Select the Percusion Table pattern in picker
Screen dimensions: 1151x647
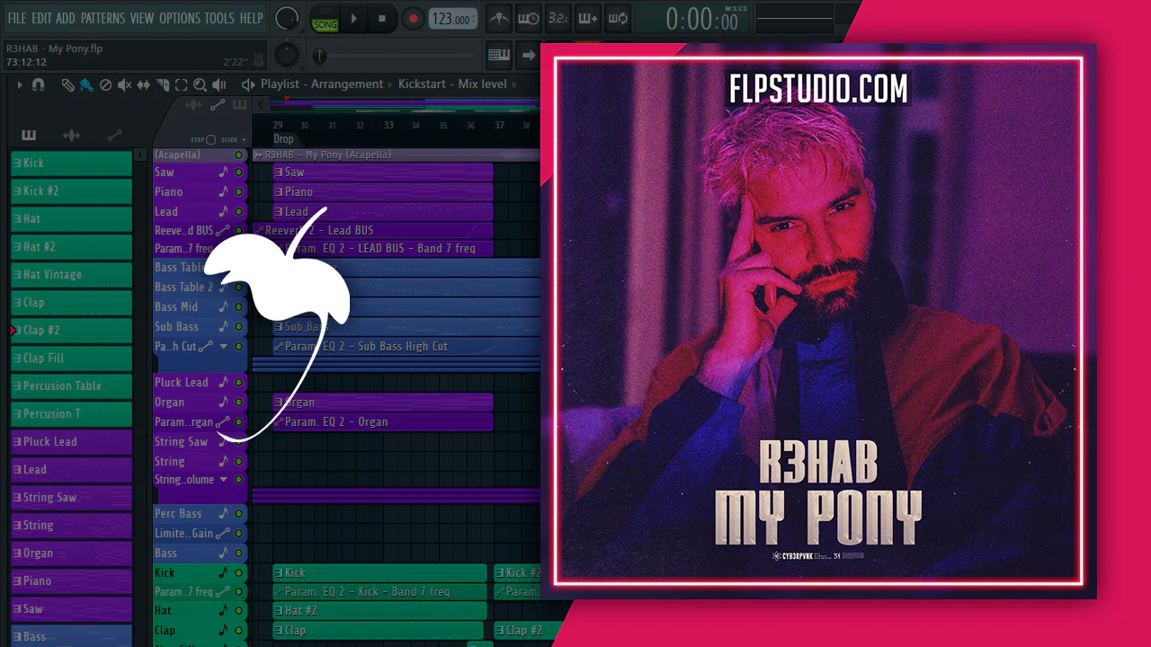coord(71,386)
